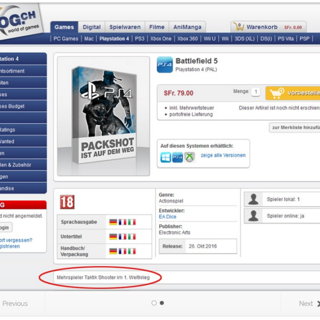This screenshot has height=320, width=320.
Task: Click zur Merkliste hinzufügen button
Action: pyautogui.click(x=295, y=128)
